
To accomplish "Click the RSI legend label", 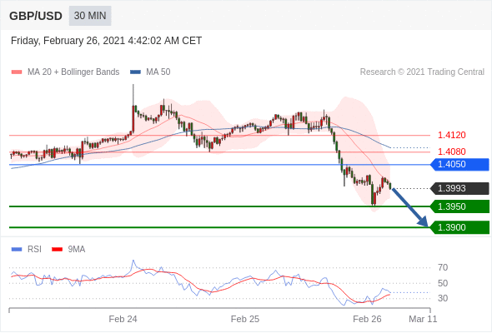I will click(x=34, y=250).
